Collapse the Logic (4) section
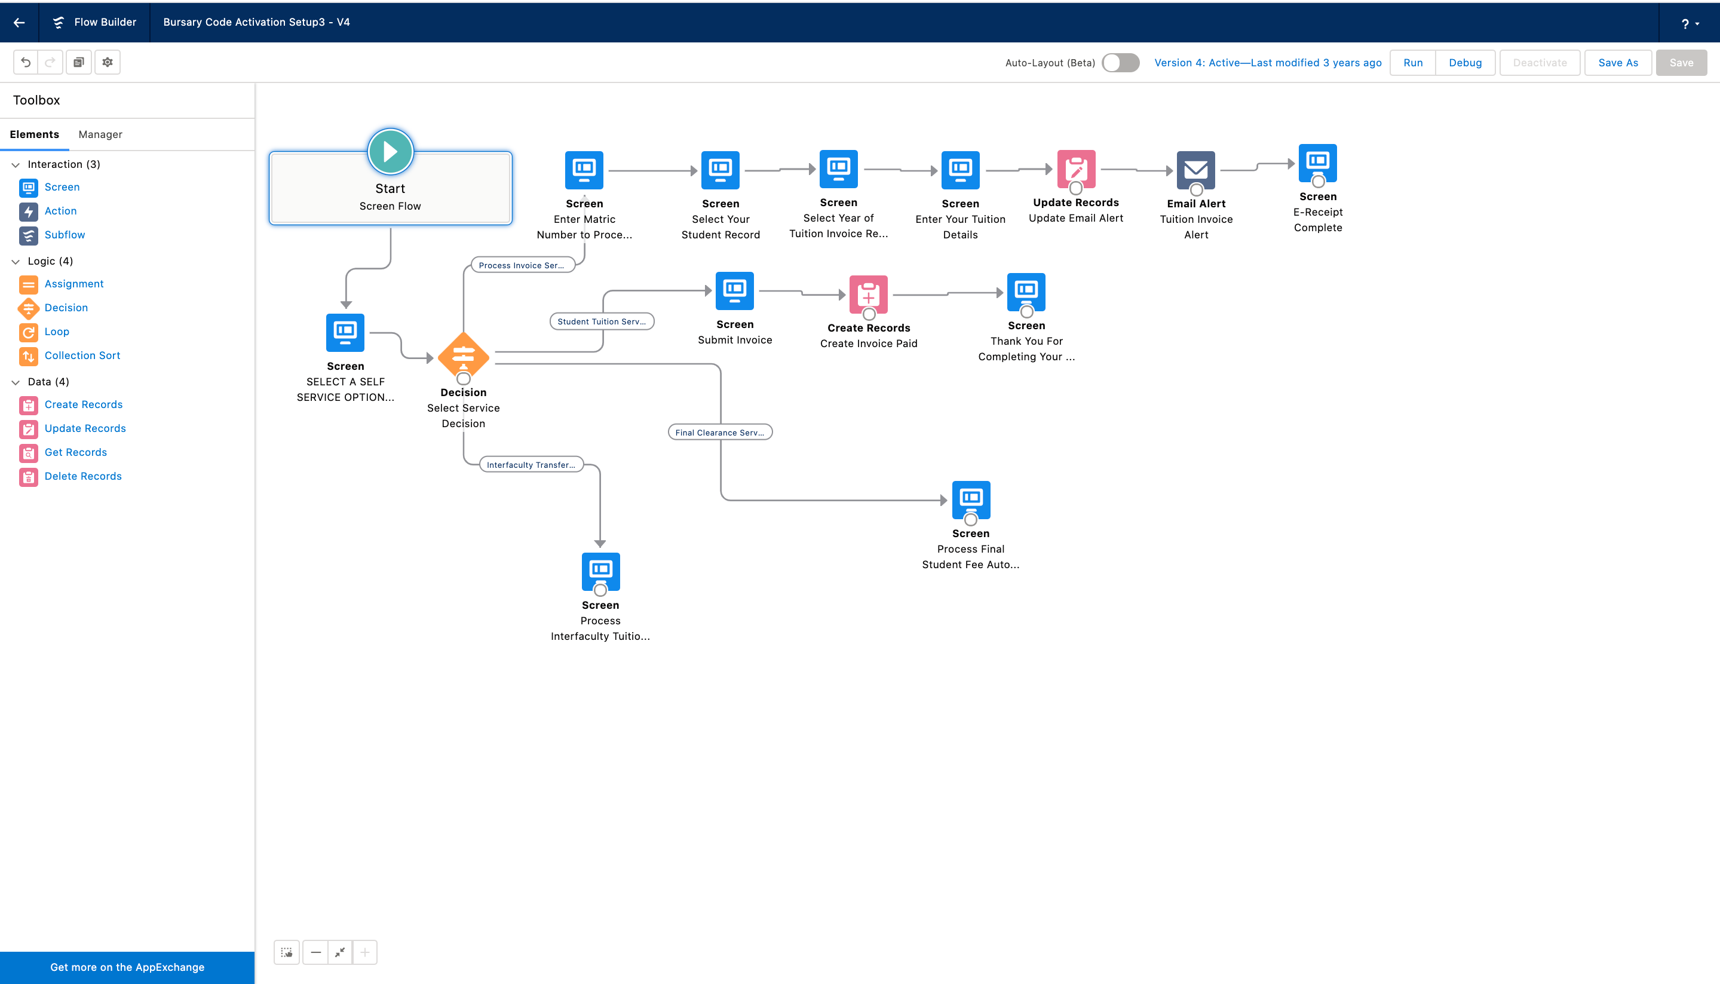The image size is (1720, 984). [16, 261]
